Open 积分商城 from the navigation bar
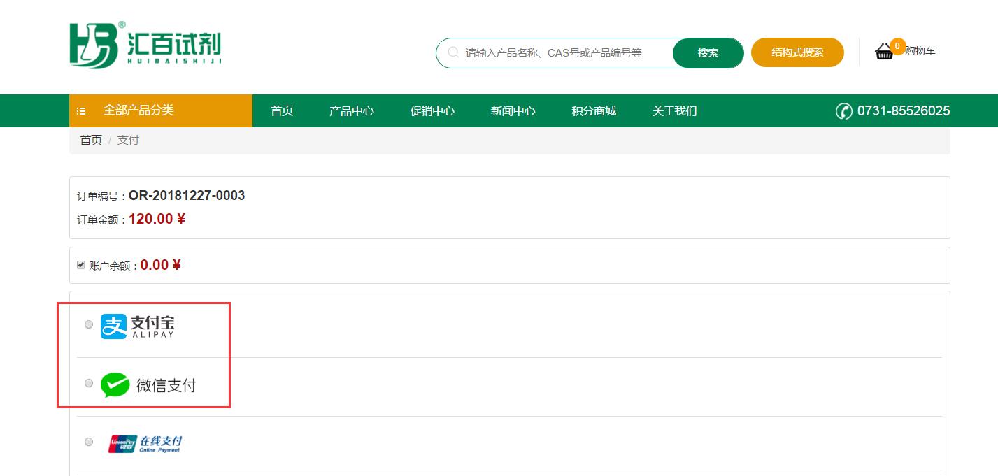The height and width of the screenshot is (476, 998). (594, 111)
